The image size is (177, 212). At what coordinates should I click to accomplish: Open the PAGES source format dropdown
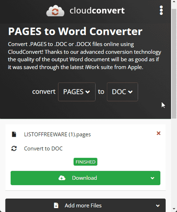click(77, 92)
